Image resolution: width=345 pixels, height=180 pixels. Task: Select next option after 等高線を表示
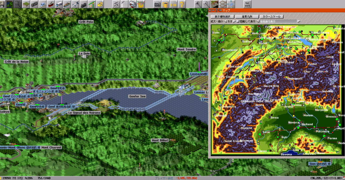coord(299,21)
